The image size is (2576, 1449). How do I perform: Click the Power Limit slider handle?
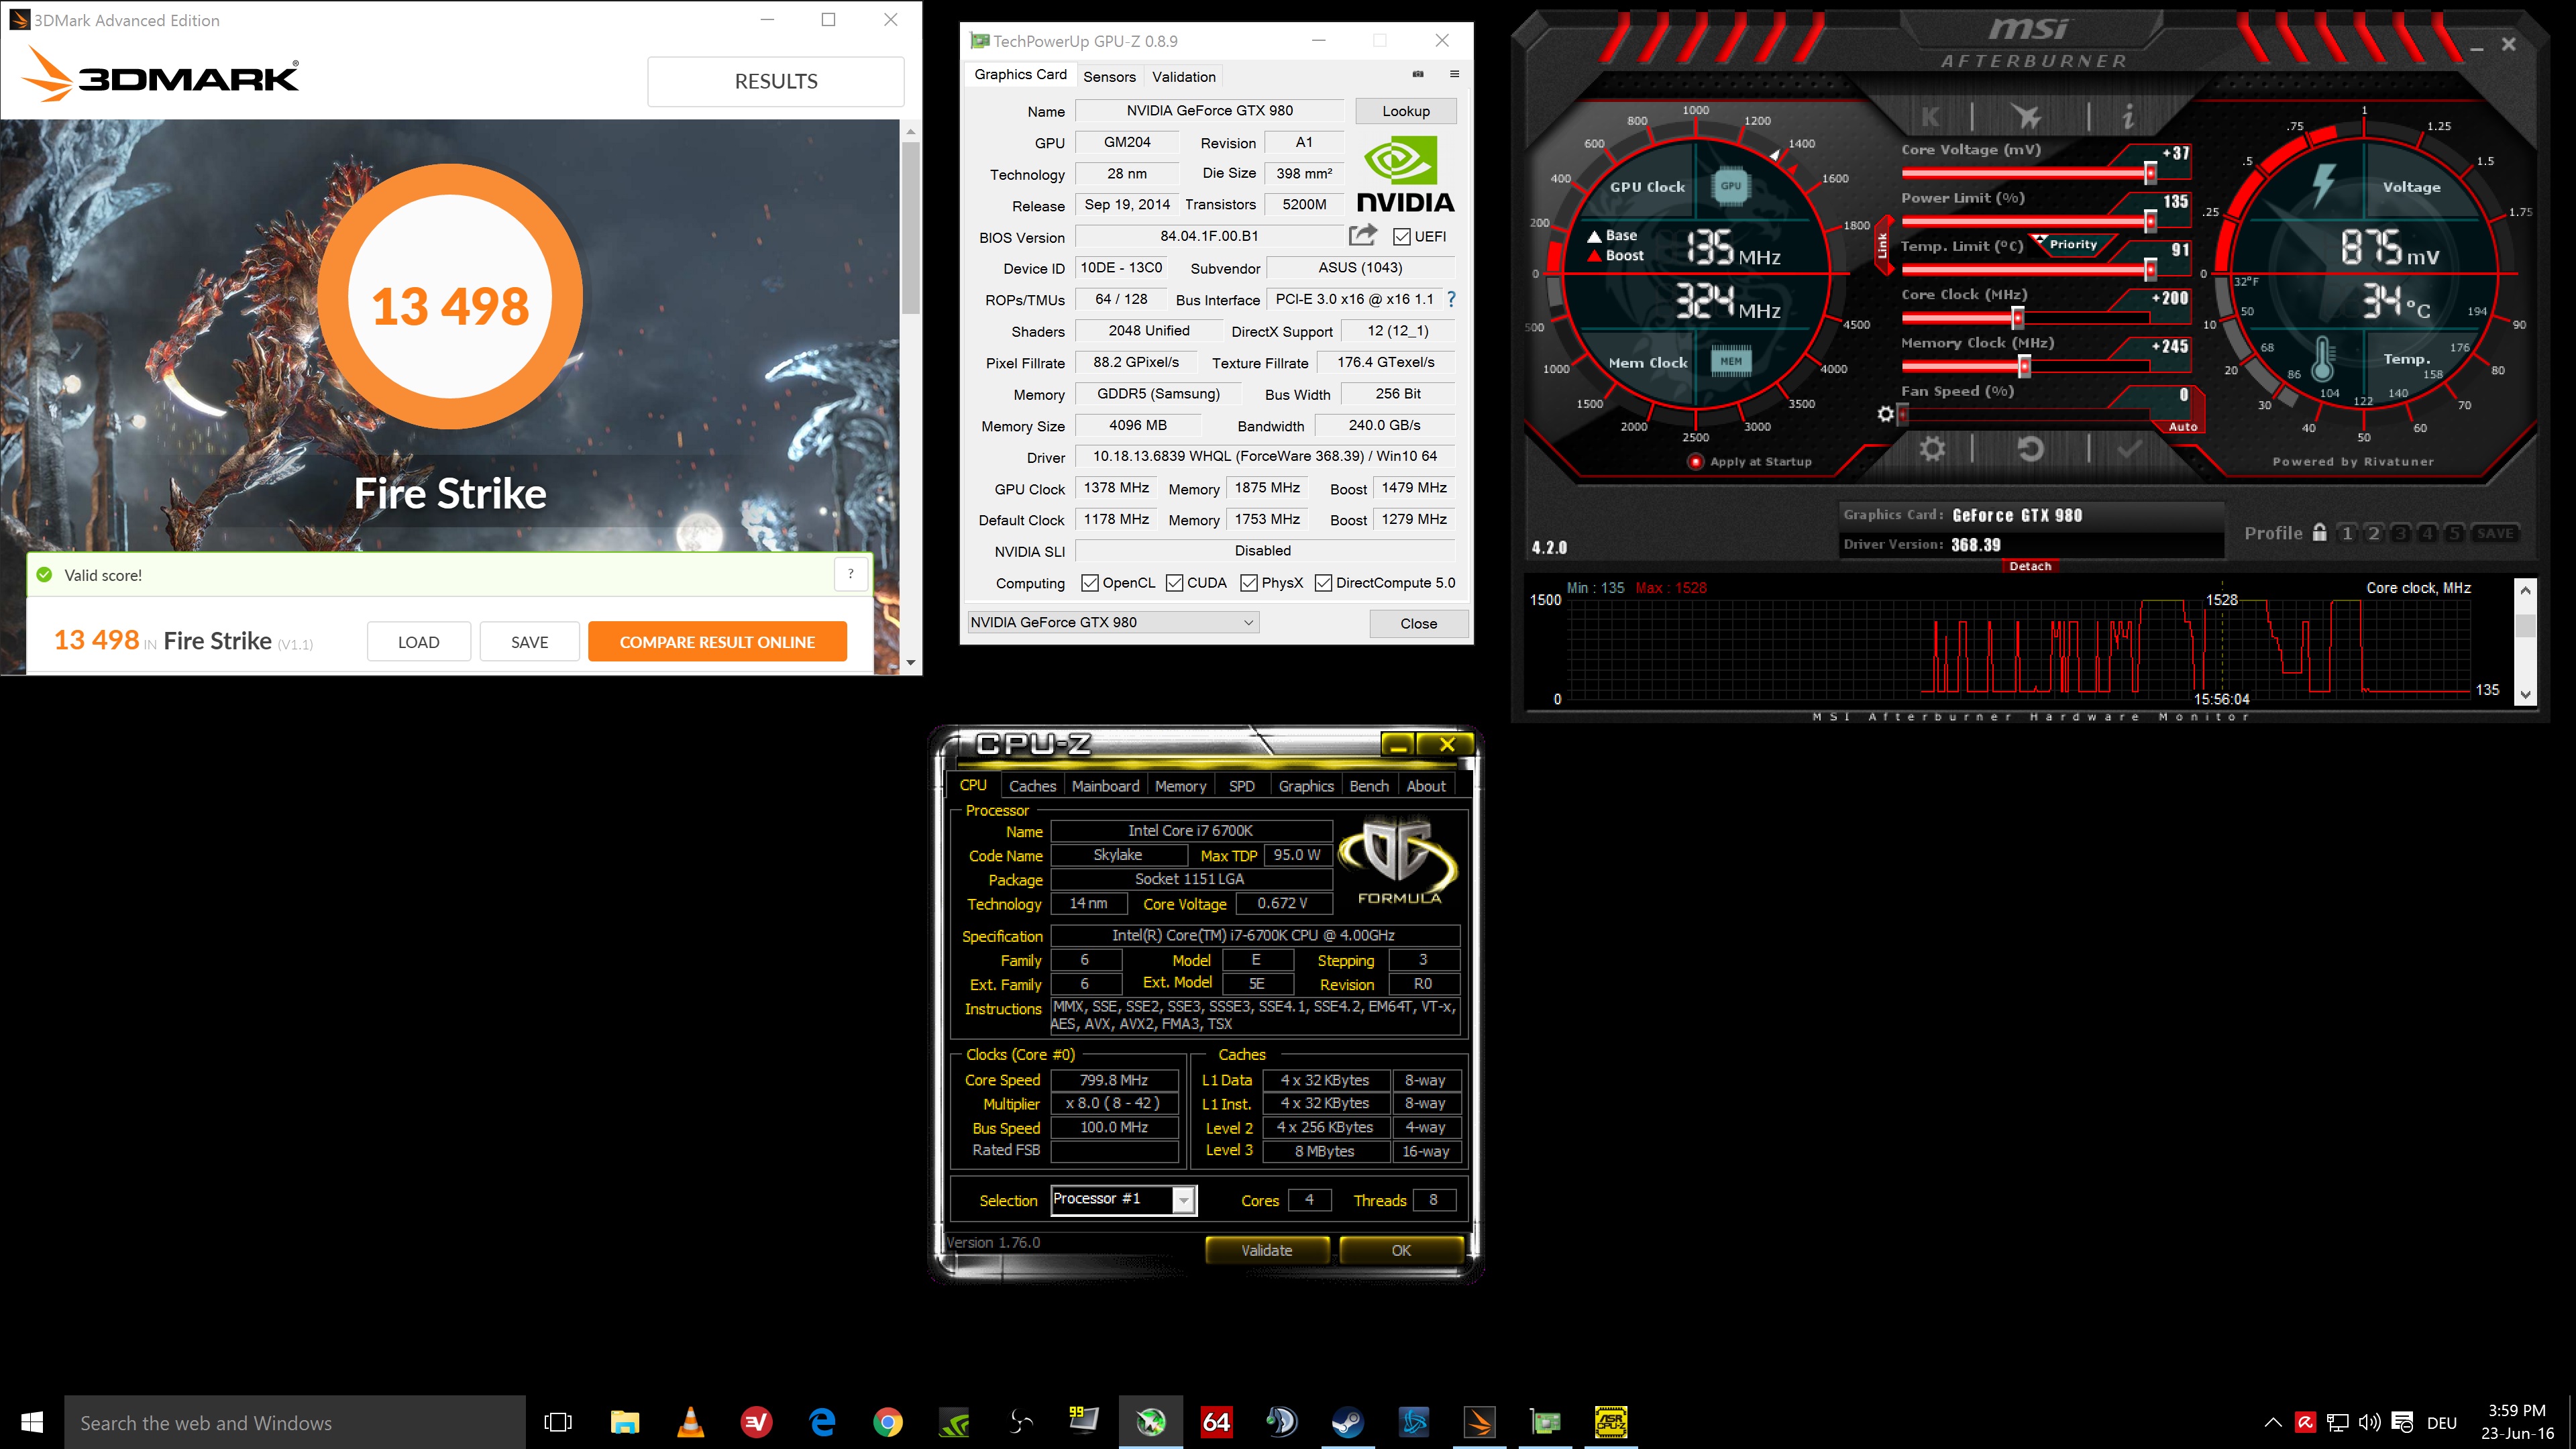2150,221
